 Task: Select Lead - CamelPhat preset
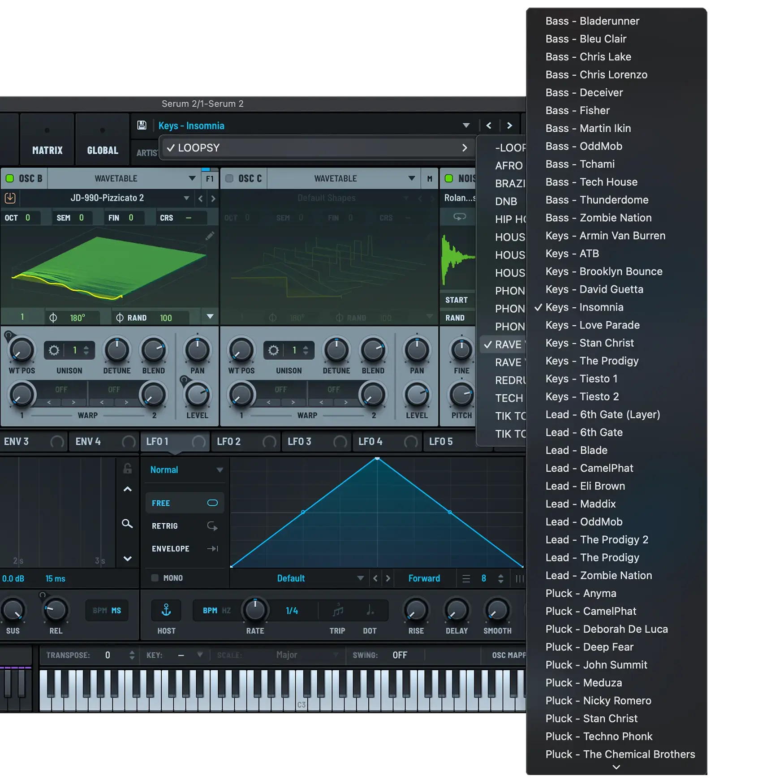(x=589, y=468)
